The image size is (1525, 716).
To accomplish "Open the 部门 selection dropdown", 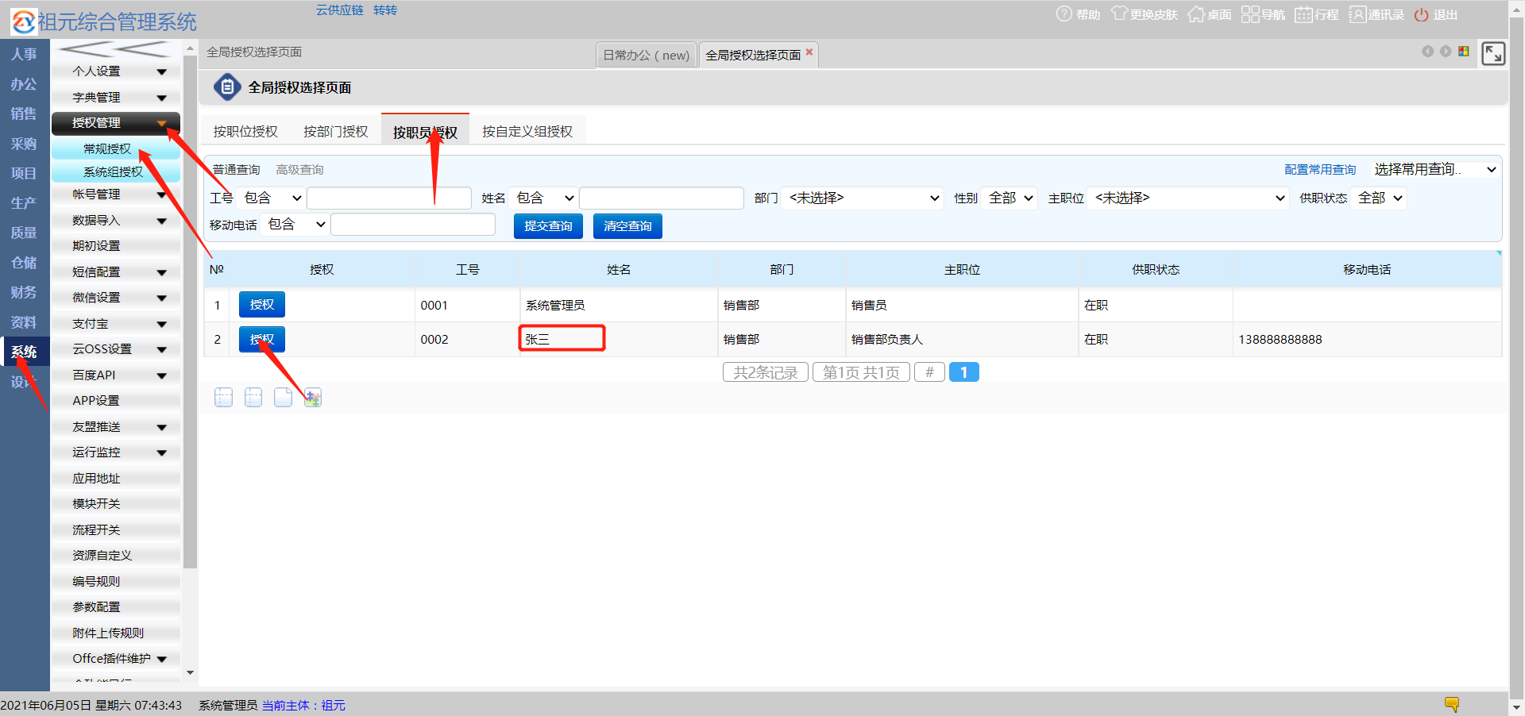I will point(863,198).
